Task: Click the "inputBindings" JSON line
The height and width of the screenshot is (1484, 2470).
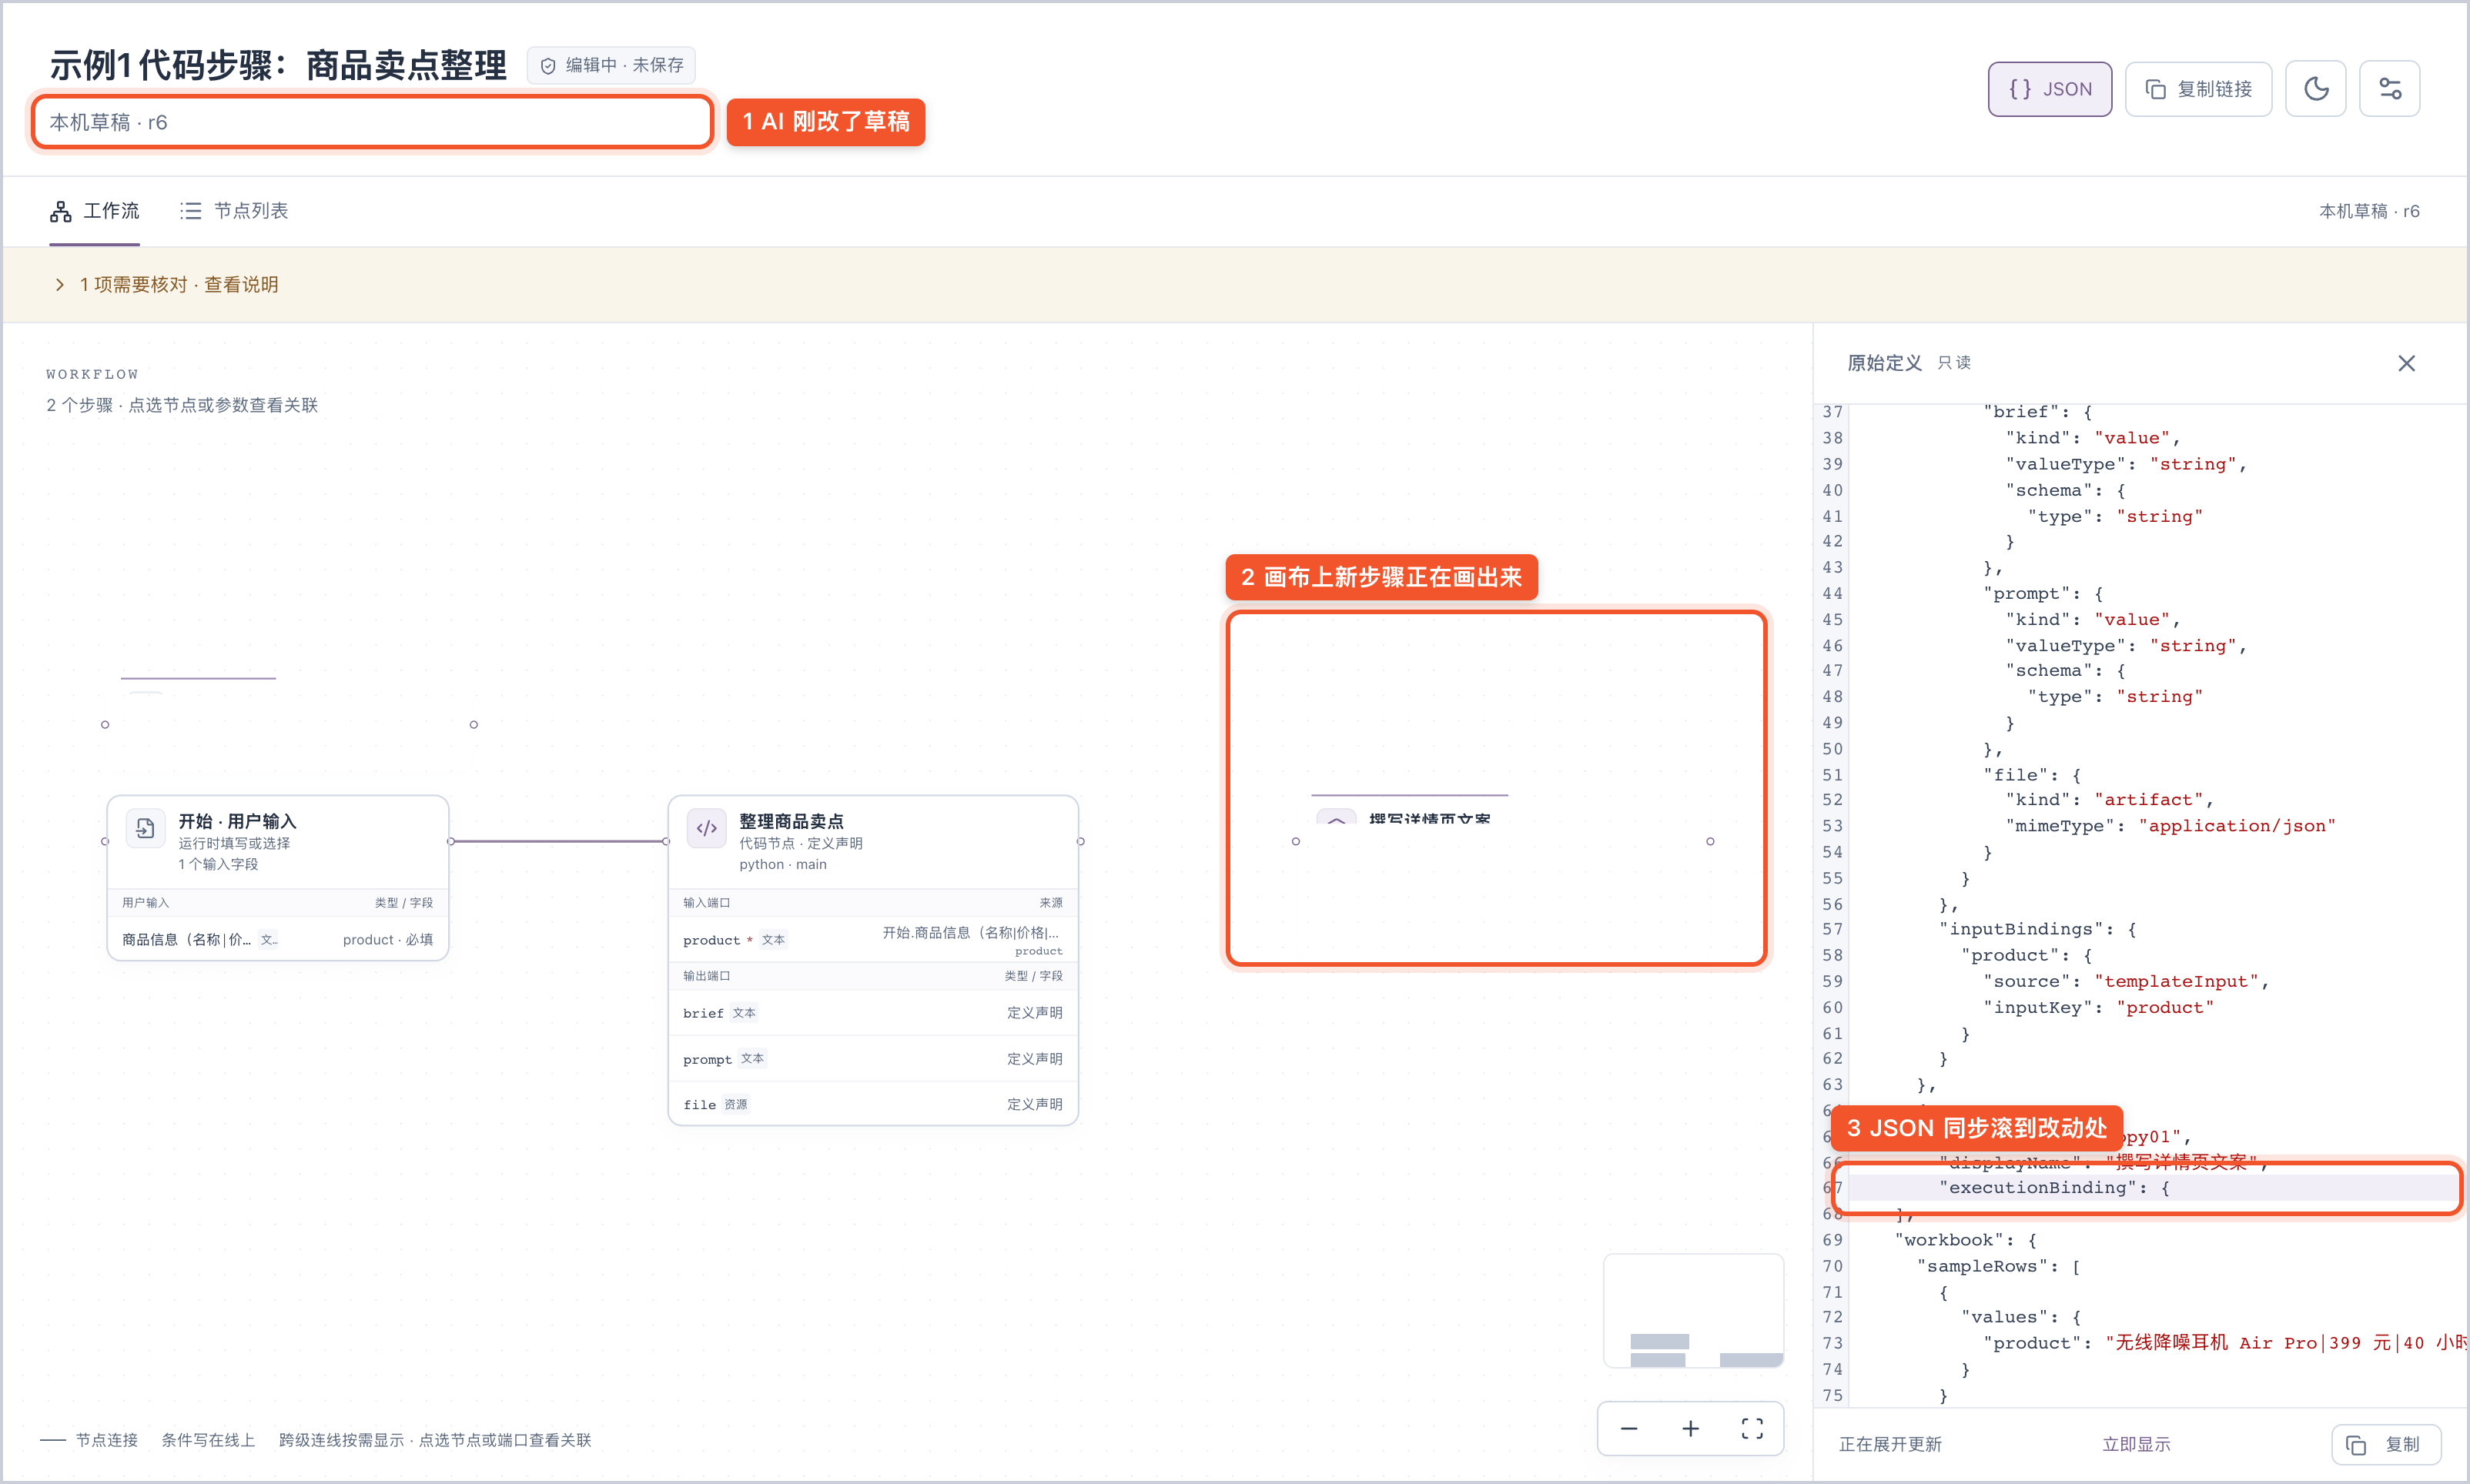Action: coord(2038,929)
